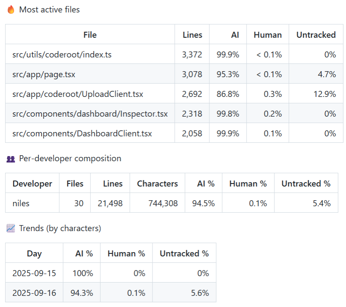Select the 2025-09-16 trend row date
Screen dimensions: 346x307
(x=34, y=293)
